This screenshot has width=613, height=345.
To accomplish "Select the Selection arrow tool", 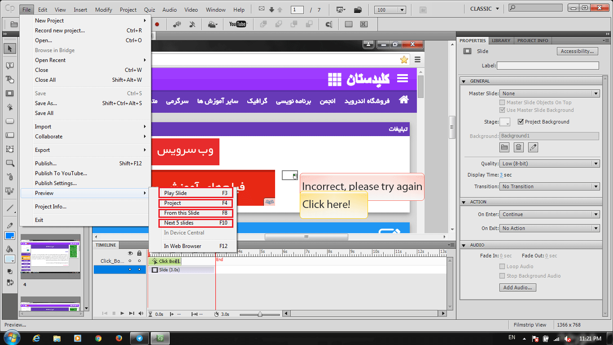I will (10, 49).
